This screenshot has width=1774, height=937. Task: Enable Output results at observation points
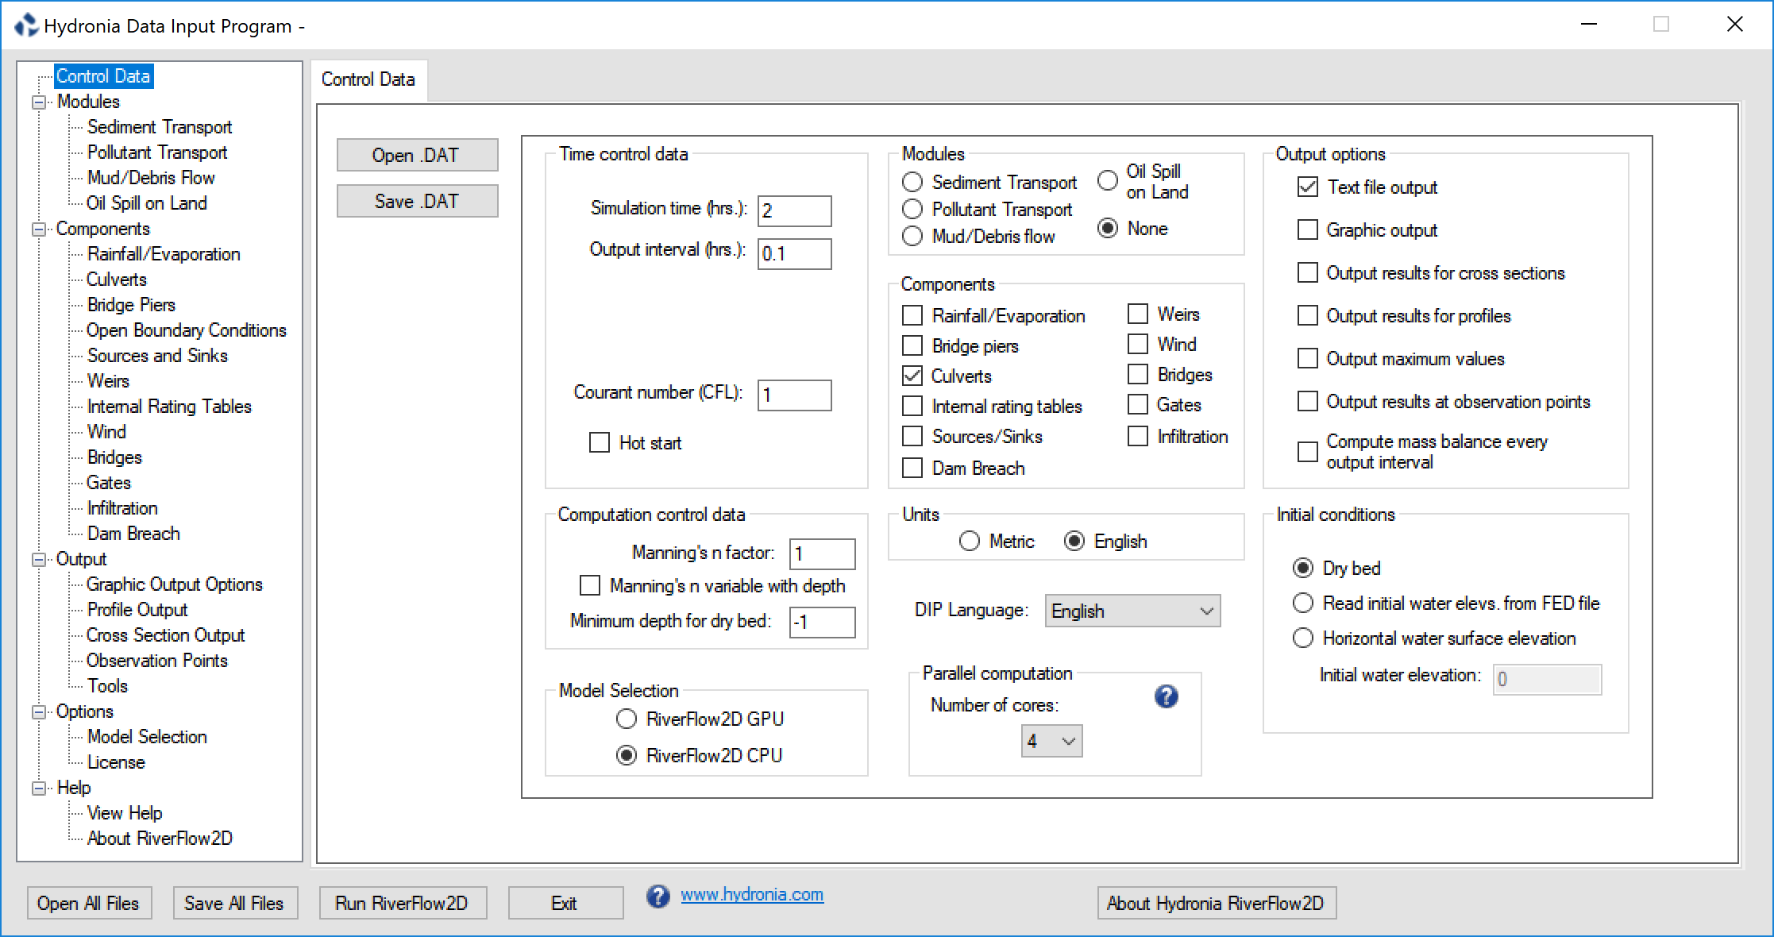(x=1307, y=401)
